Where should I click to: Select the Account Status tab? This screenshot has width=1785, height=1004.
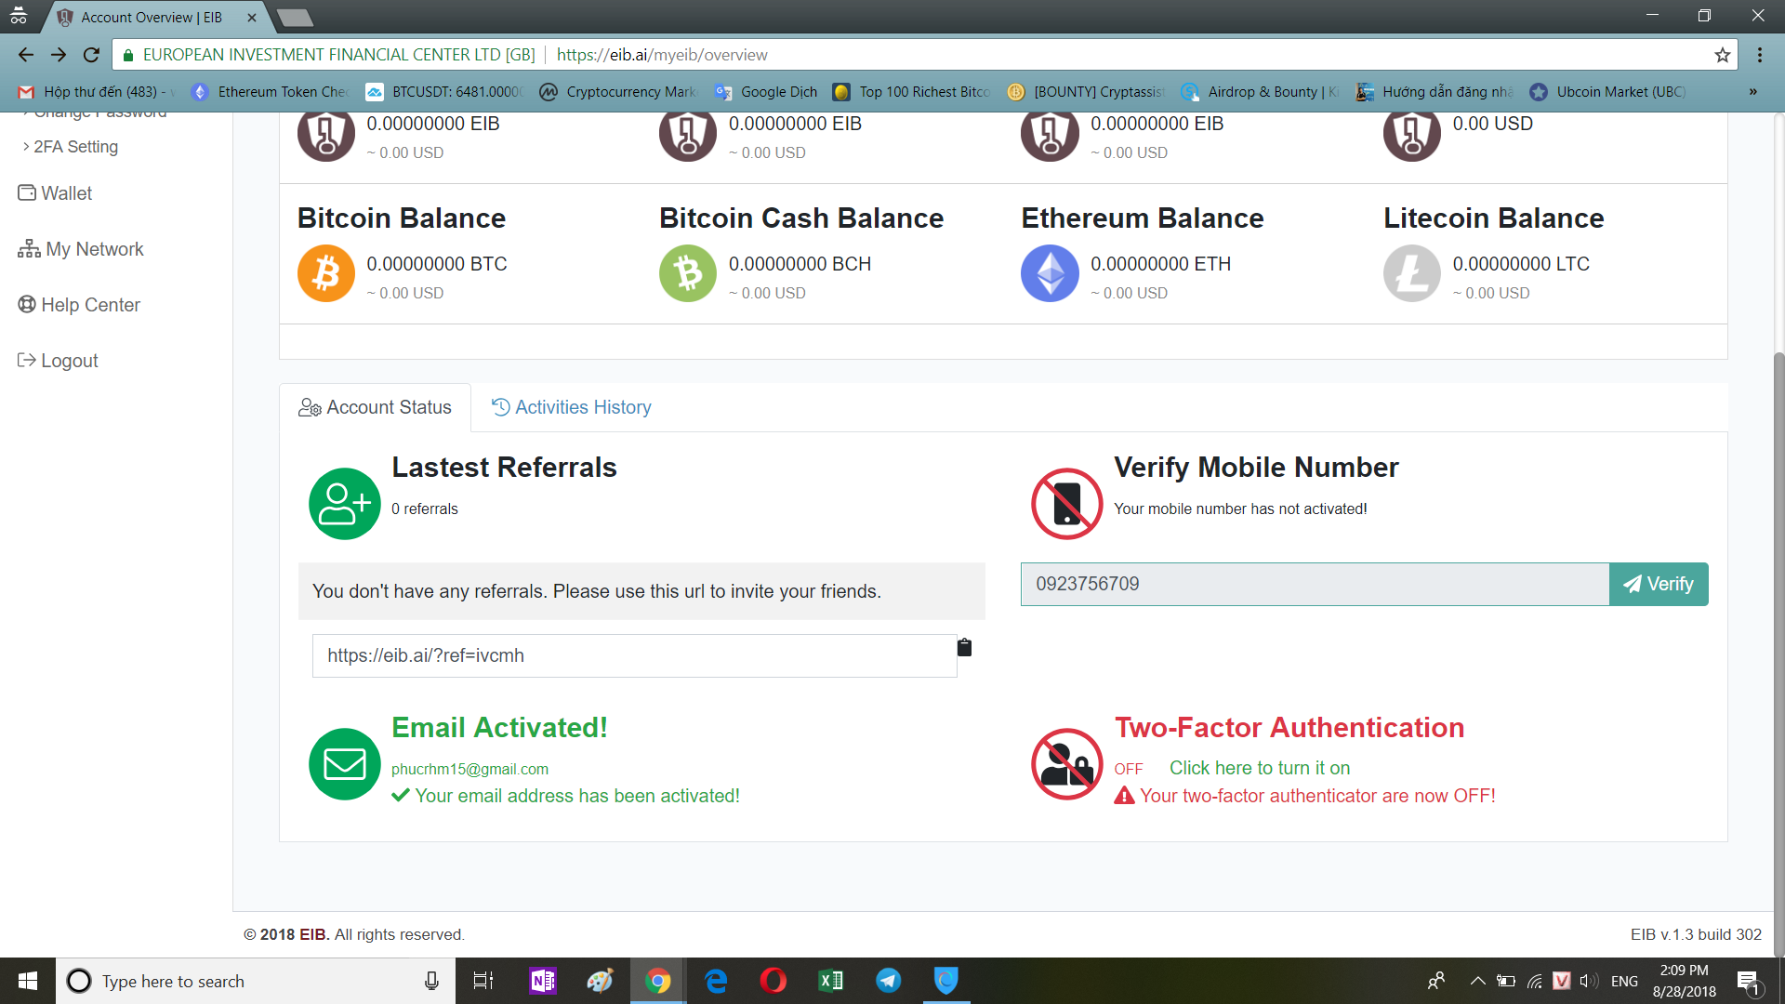375,407
